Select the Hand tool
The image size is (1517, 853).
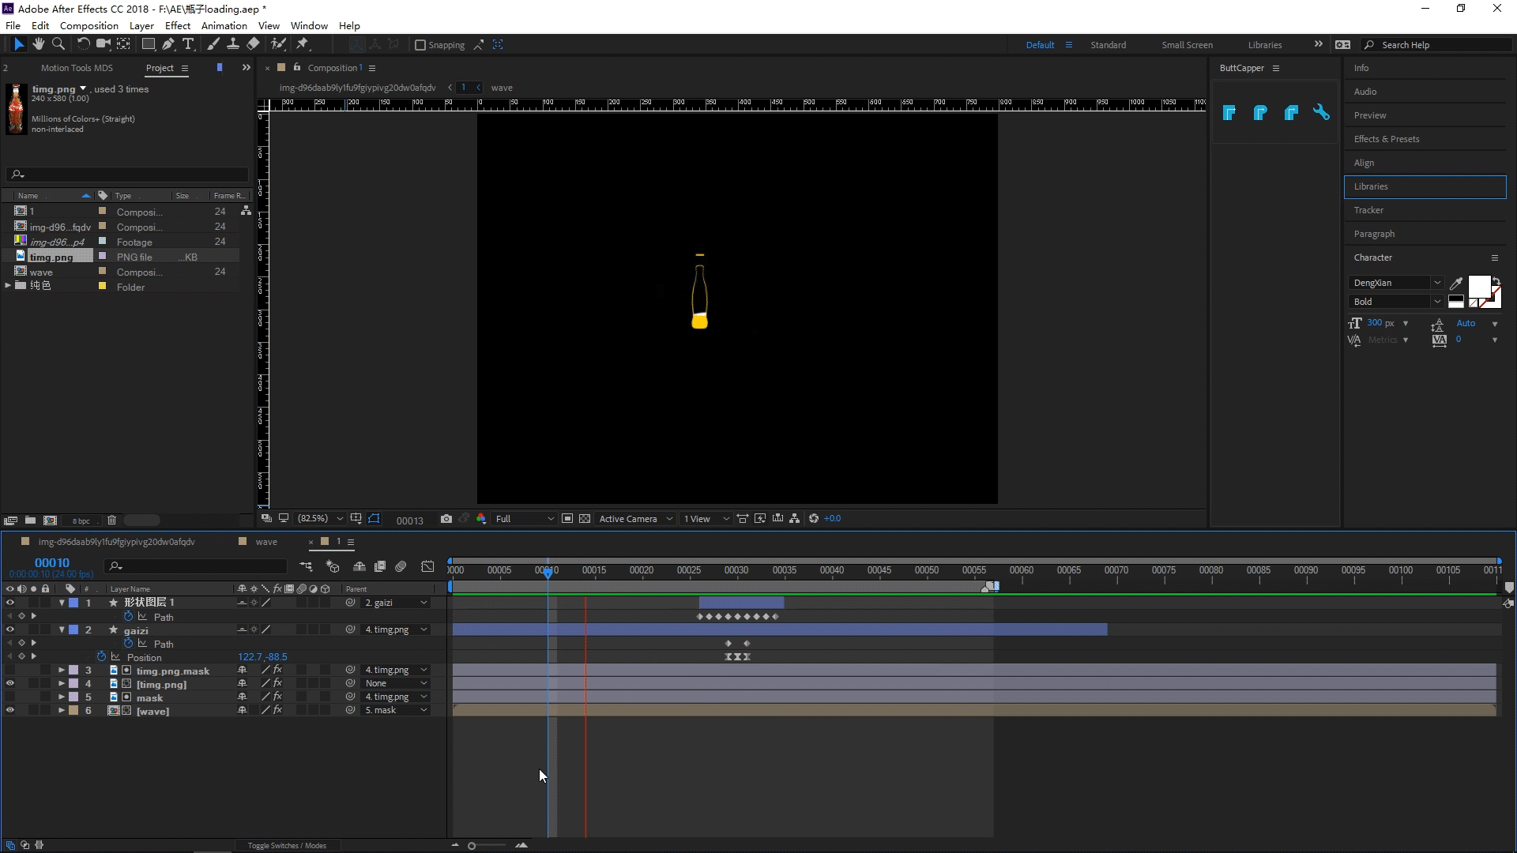tap(38, 44)
